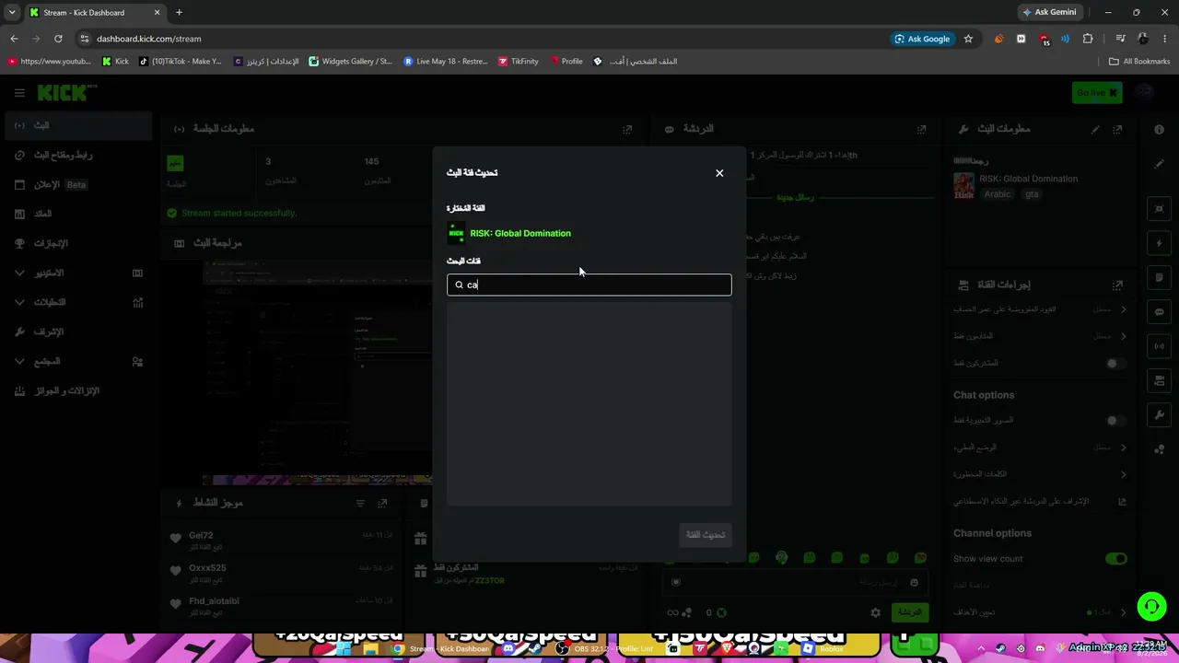Screen dimensions: 1179x663
Task: Expand the set goals (تعيين الأهداف) row
Action: pos(1040,612)
